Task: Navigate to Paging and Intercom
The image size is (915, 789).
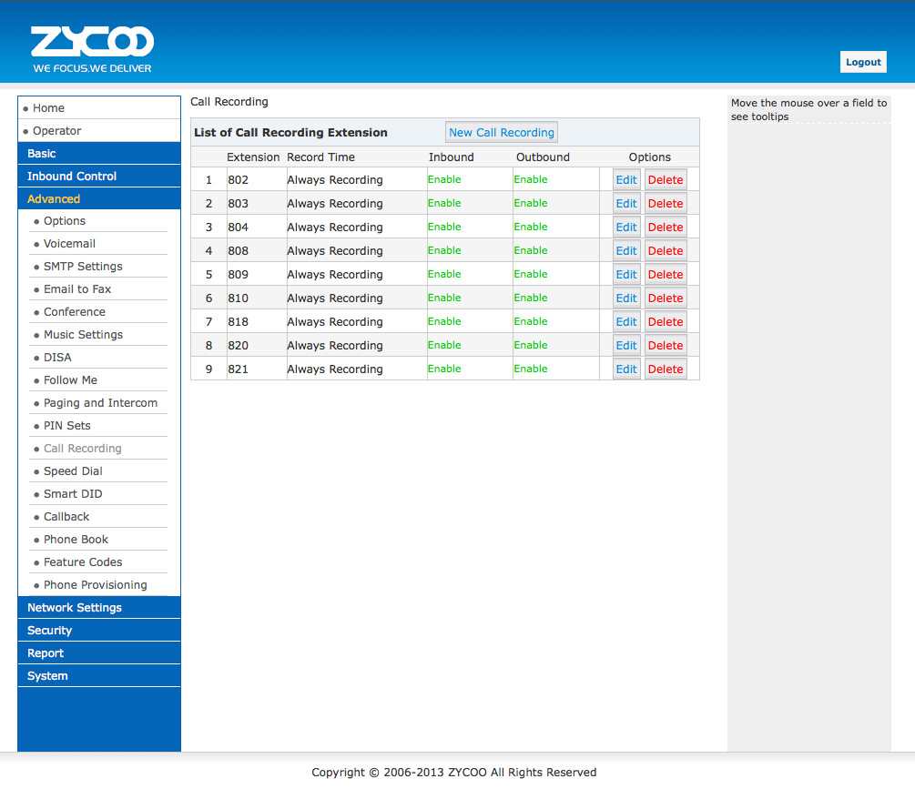Action: pyautogui.click(x=100, y=403)
